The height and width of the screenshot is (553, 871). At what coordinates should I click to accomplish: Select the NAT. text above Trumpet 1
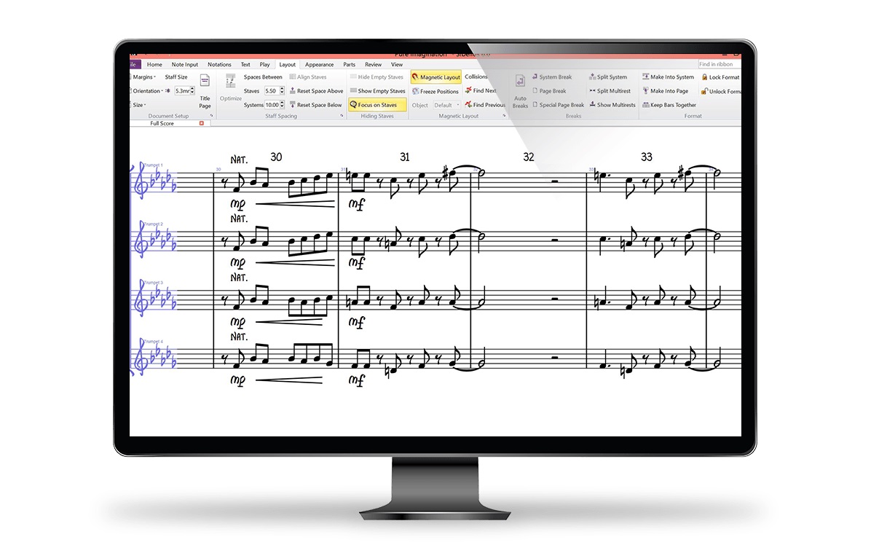pos(239,160)
